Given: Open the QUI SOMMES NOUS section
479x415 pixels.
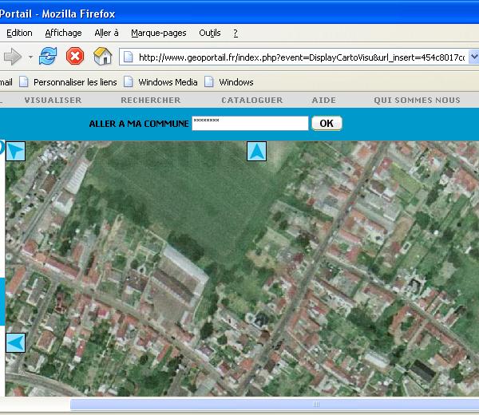Looking at the screenshot, I should coord(417,101).
